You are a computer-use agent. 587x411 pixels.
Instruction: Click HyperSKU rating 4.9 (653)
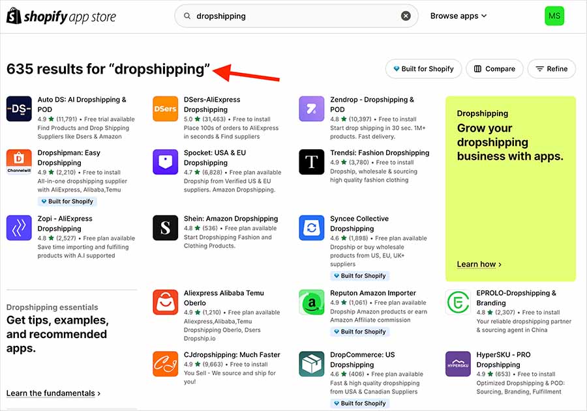click(x=494, y=374)
